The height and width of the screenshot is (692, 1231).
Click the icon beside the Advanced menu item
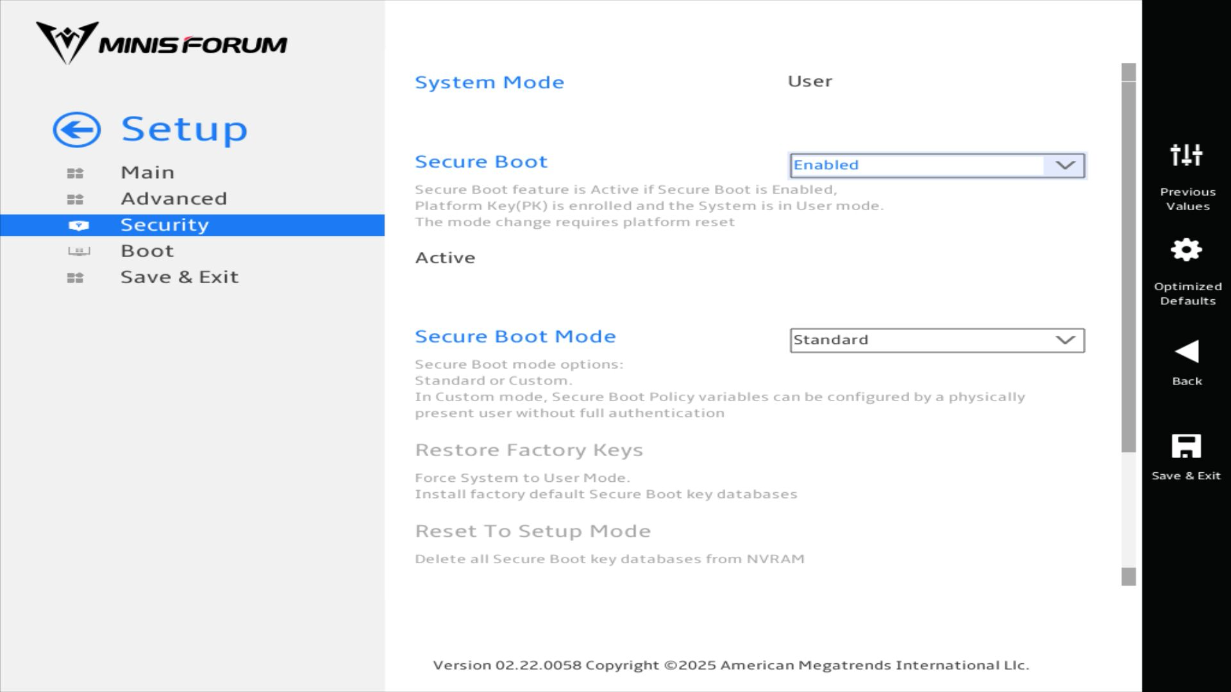[75, 199]
